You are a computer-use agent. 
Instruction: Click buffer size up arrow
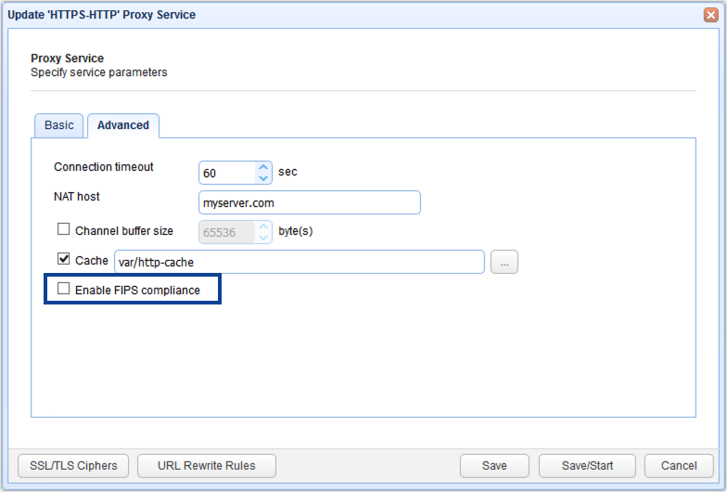click(263, 227)
